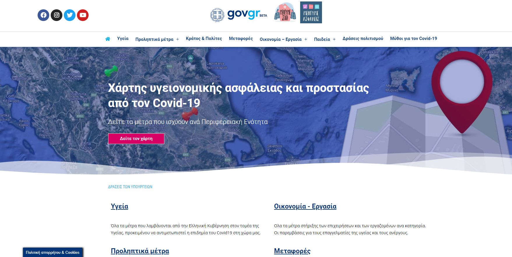Open the Μεταφορές heading link
Viewport: 512px width, 257px height.
point(292,251)
